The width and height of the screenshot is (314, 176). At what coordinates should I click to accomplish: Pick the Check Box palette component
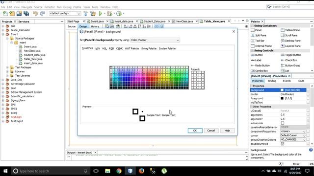click(289, 60)
